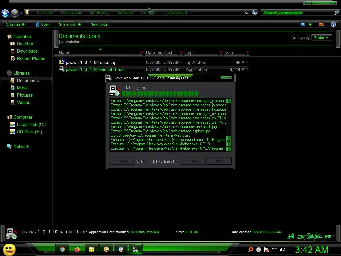
Task: Select Documents in the breadcrumb path
Action: tap(71, 13)
